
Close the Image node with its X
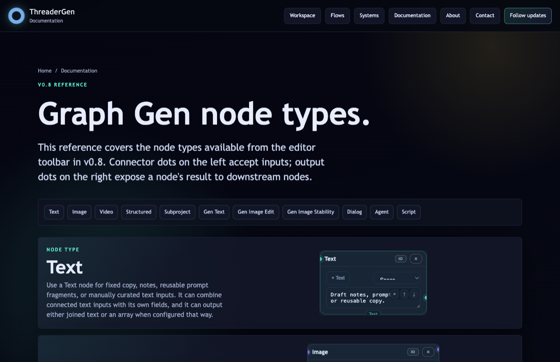(x=428, y=352)
